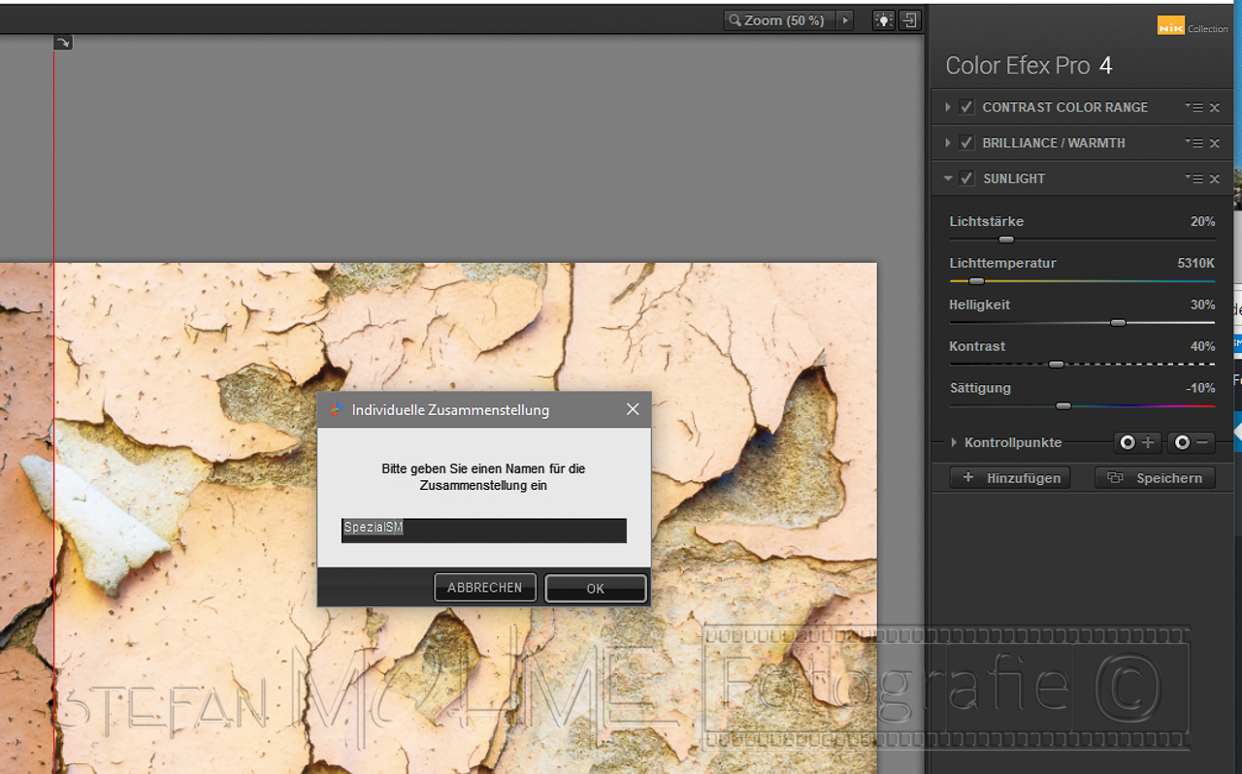The width and height of the screenshot is (1242, 774).
Task: Click the background brightness lightbulb icon
Action: tap(883, 20)
